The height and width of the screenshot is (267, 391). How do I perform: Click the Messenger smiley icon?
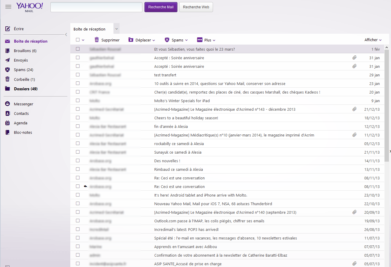[x=8, y=104]
